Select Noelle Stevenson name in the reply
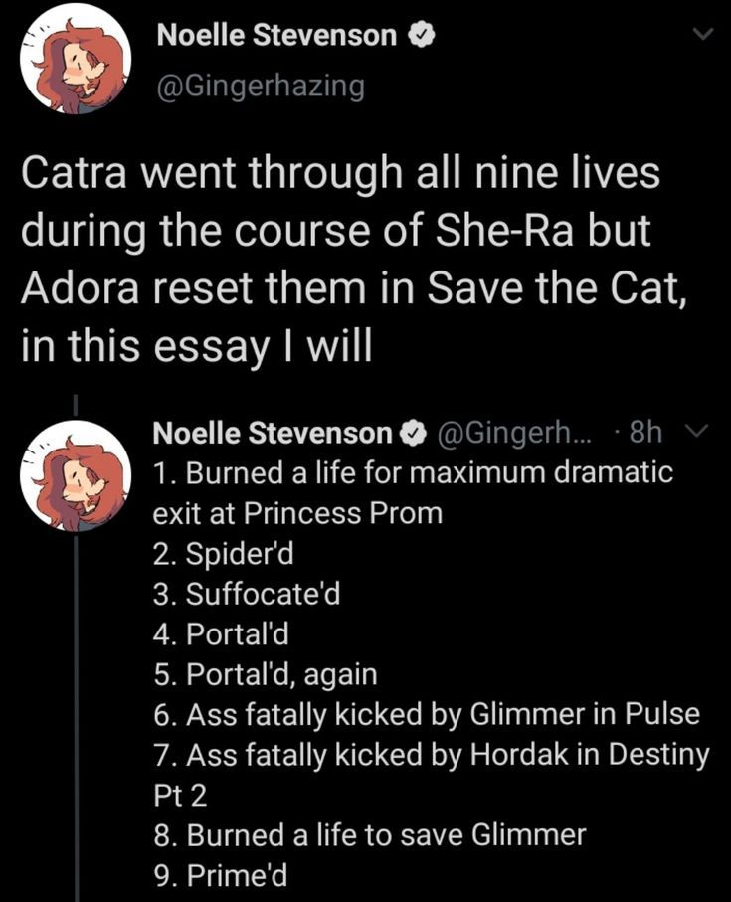The width and height of the screenshot is (731, 902). click(273, 433)
